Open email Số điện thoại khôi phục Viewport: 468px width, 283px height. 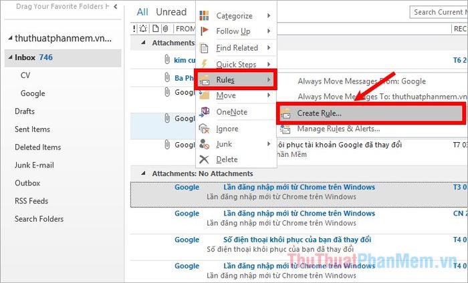(x=299, y=247)
